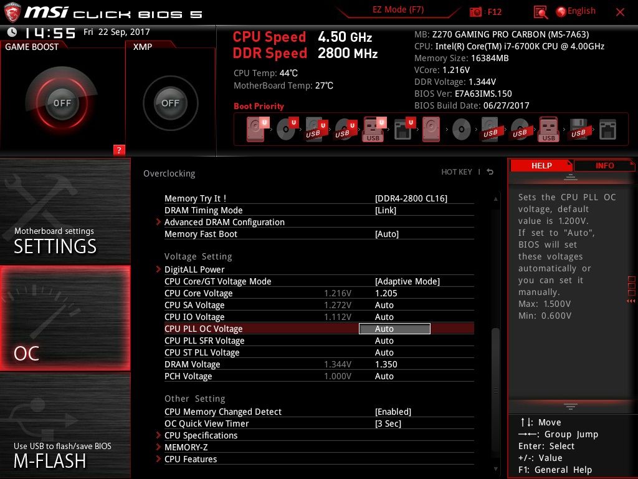Open OC Quick View Timer 3 Sec options

point(388,423)
